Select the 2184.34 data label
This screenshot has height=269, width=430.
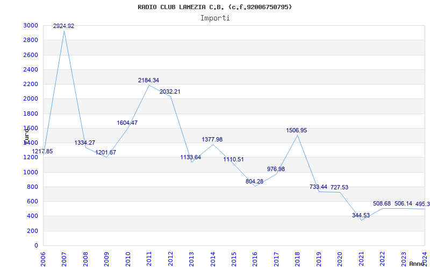point(149,80)
